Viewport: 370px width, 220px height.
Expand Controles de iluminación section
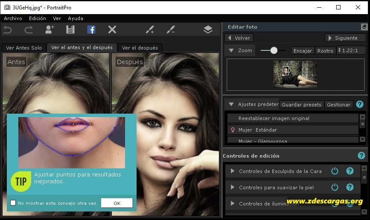click(x=233, y=203)
